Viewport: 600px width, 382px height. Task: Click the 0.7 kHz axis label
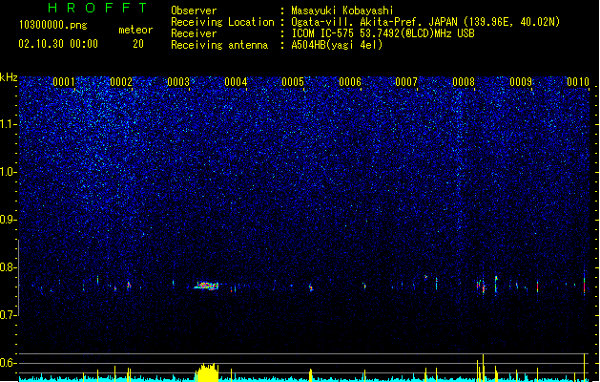(x=9, y=315)
